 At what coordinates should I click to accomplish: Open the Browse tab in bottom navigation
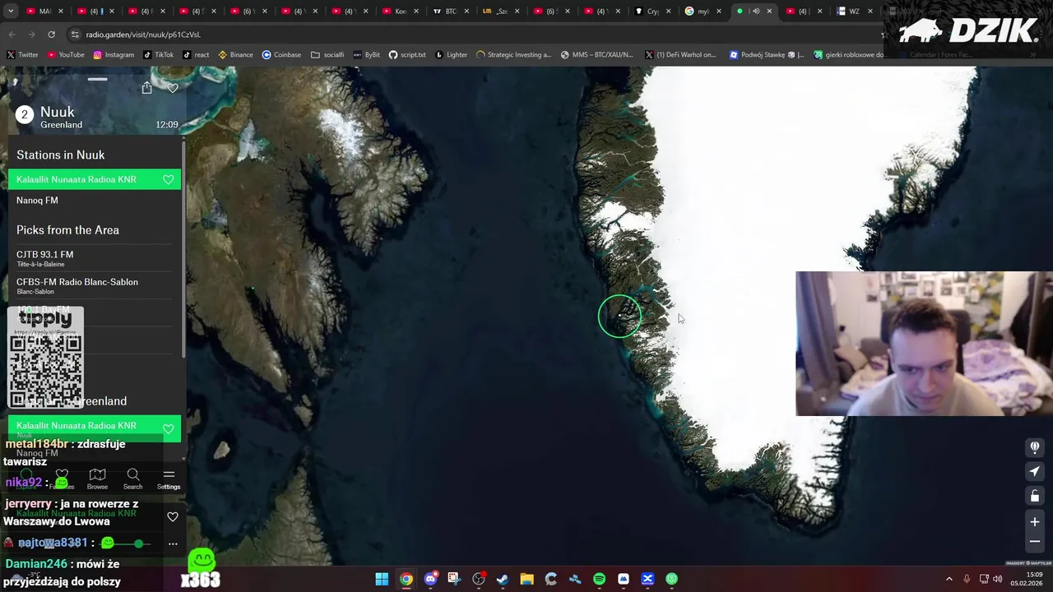(x=97, y=479)
